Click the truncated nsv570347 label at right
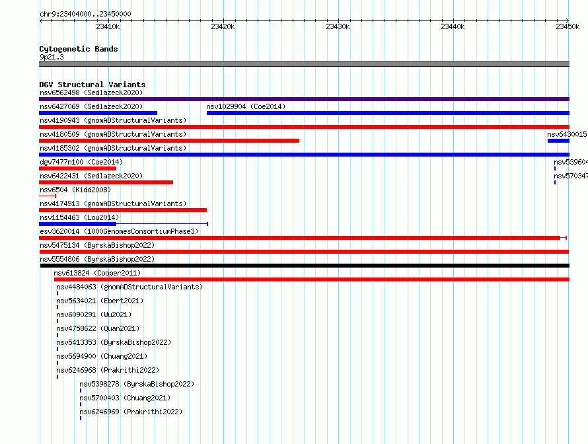 pyautogui.click(x=570, y=176)
